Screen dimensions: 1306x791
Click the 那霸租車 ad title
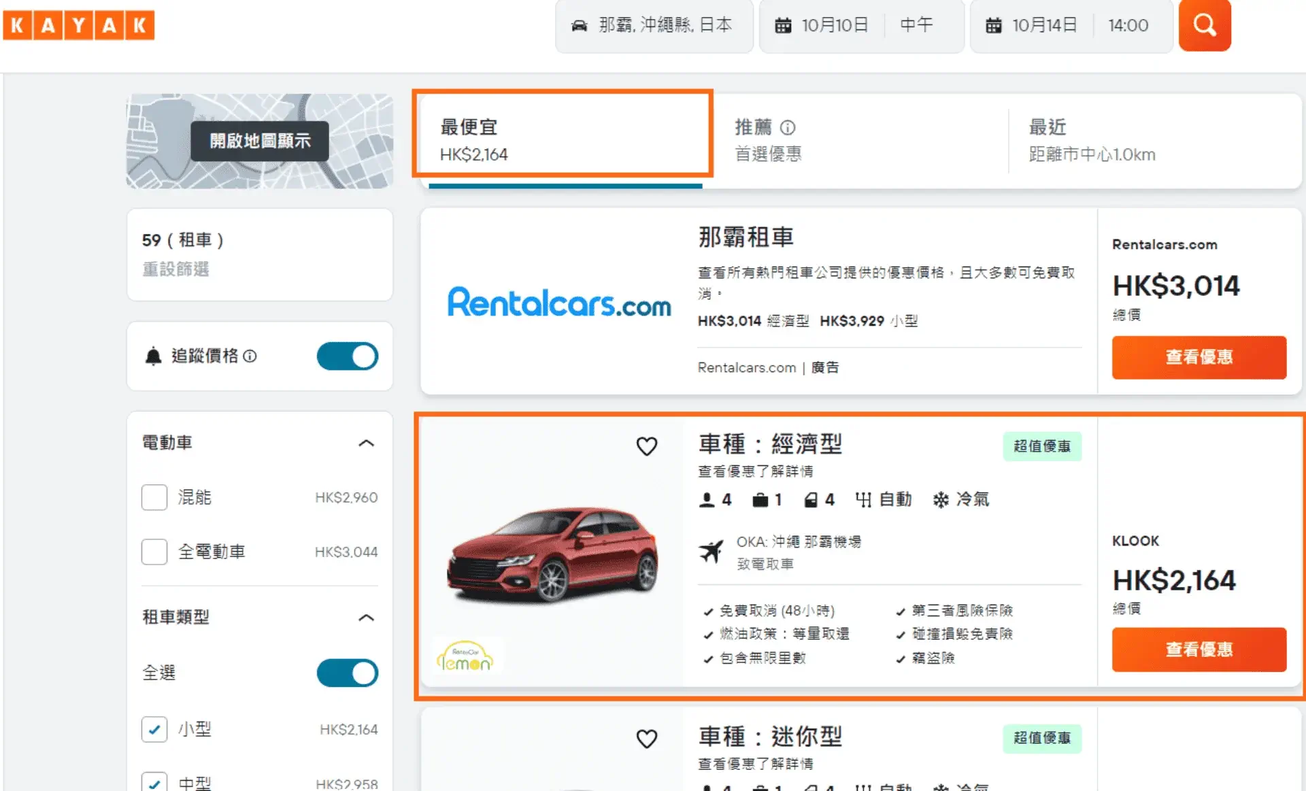pos(746,237)
